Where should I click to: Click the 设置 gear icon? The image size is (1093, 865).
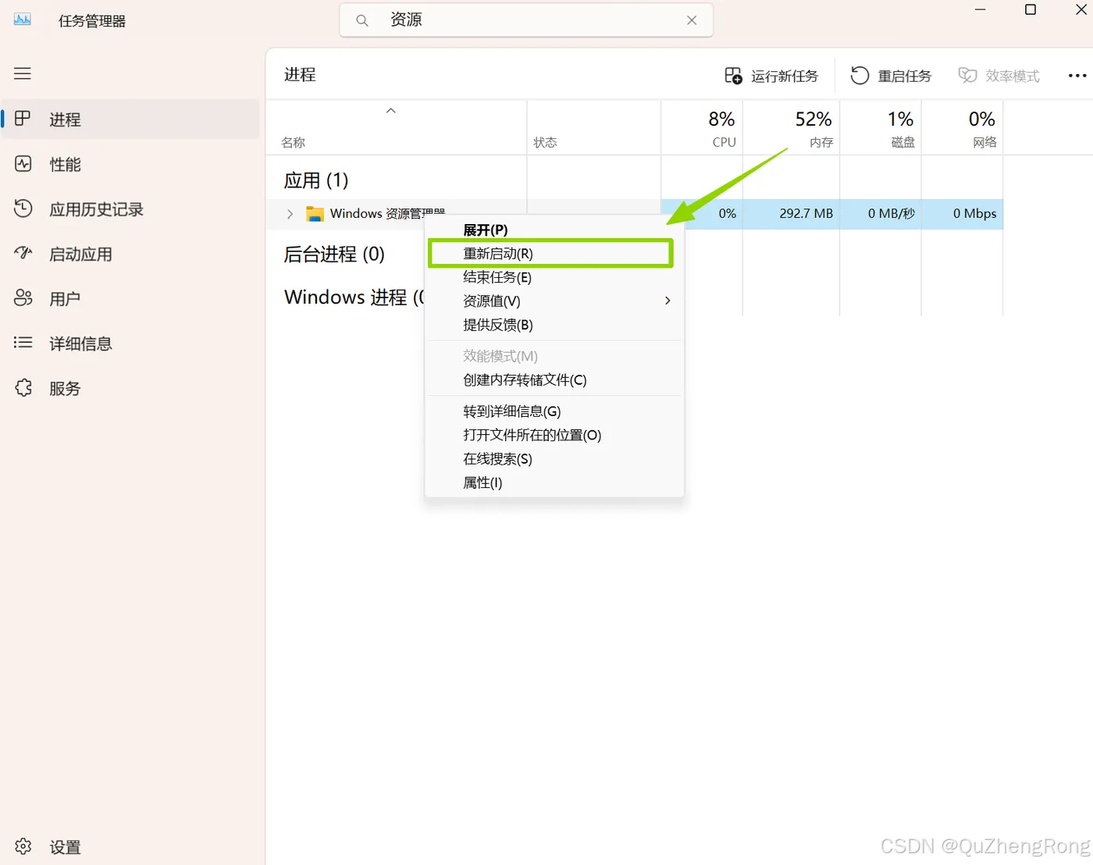[x=23, y=846]
